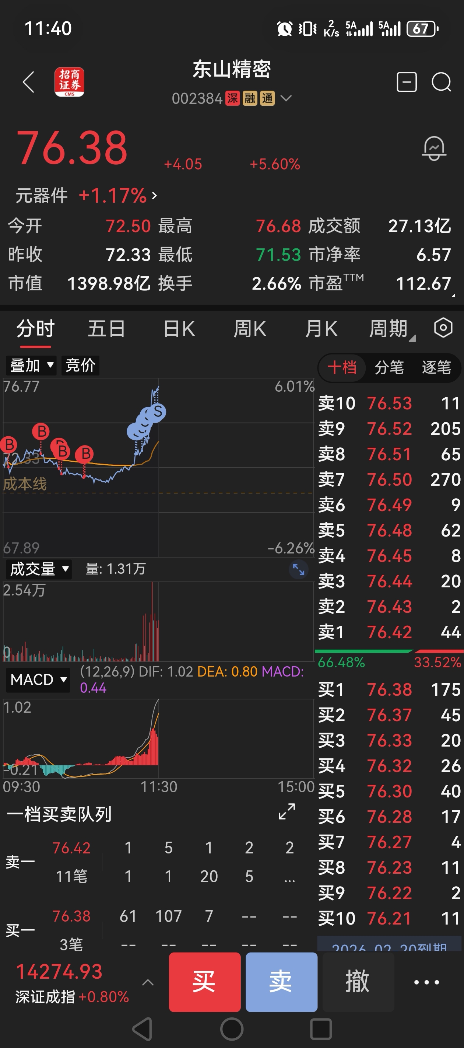Tap the 成本线 cost line label

pyautogui.click(x=25, y=484)
